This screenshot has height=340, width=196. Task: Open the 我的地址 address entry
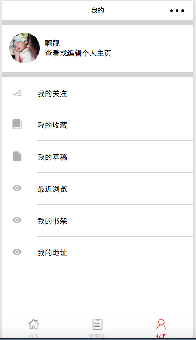click(98, 253)
